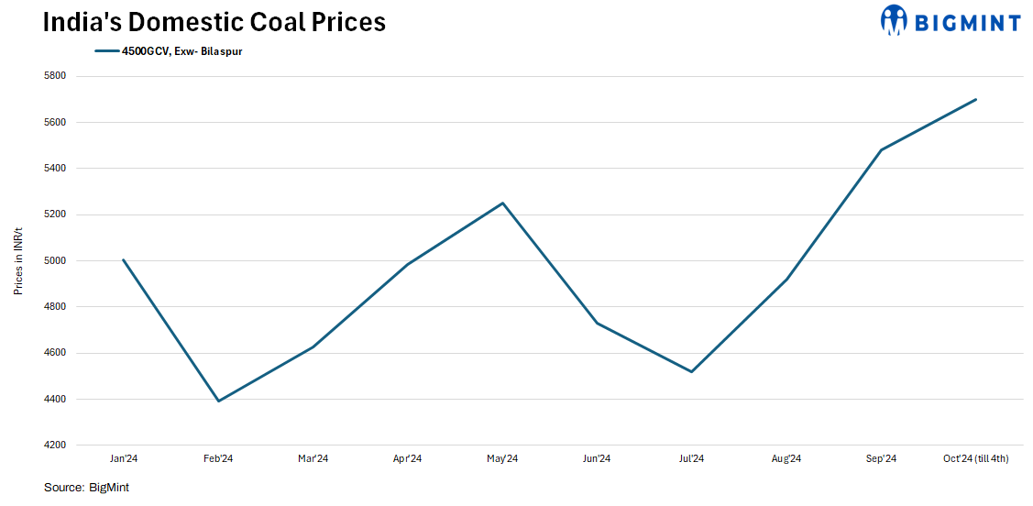Click the May'24 peak data point
This screenshot has height=506, width=1033.
coord(502,203)
